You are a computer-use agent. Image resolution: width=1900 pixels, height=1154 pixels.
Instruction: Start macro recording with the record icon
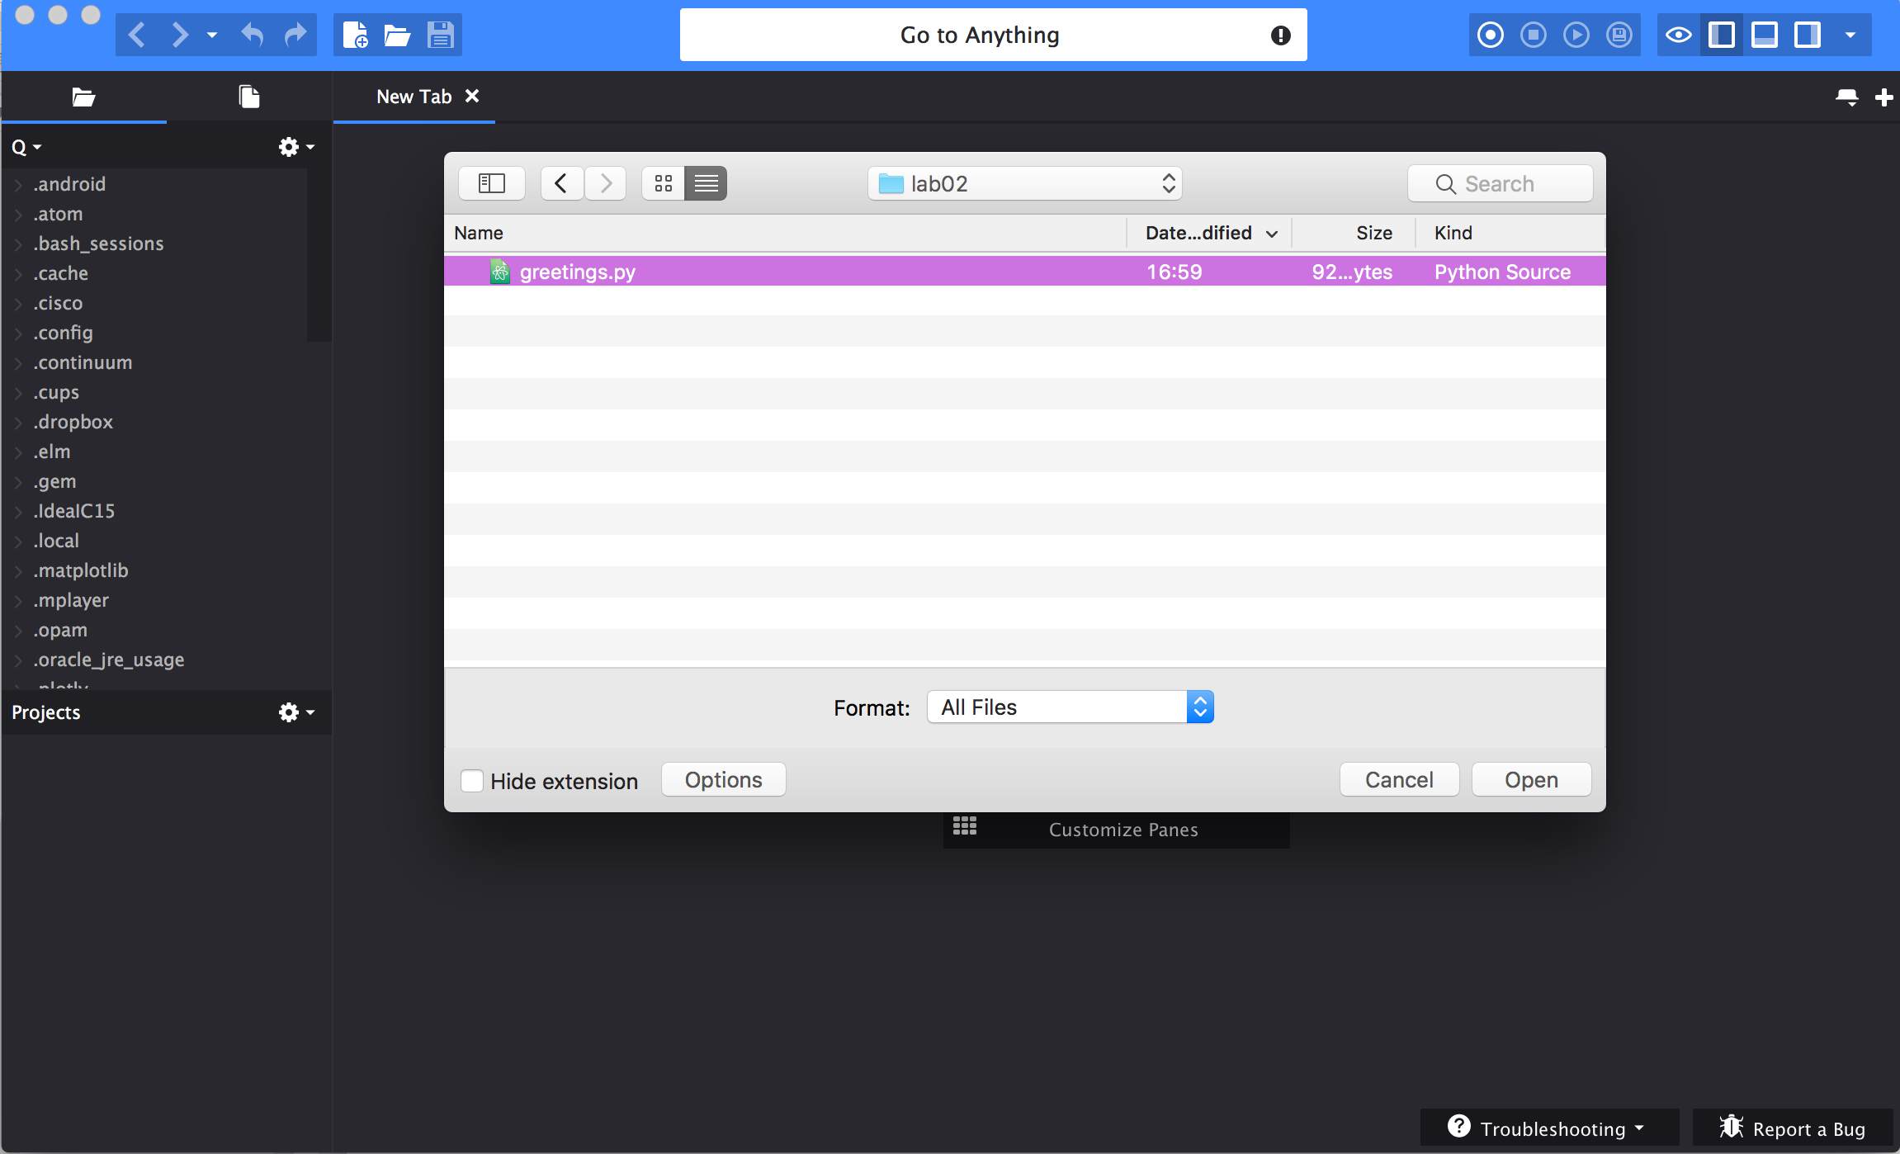pyautogui.click(x=1490, y=35)
